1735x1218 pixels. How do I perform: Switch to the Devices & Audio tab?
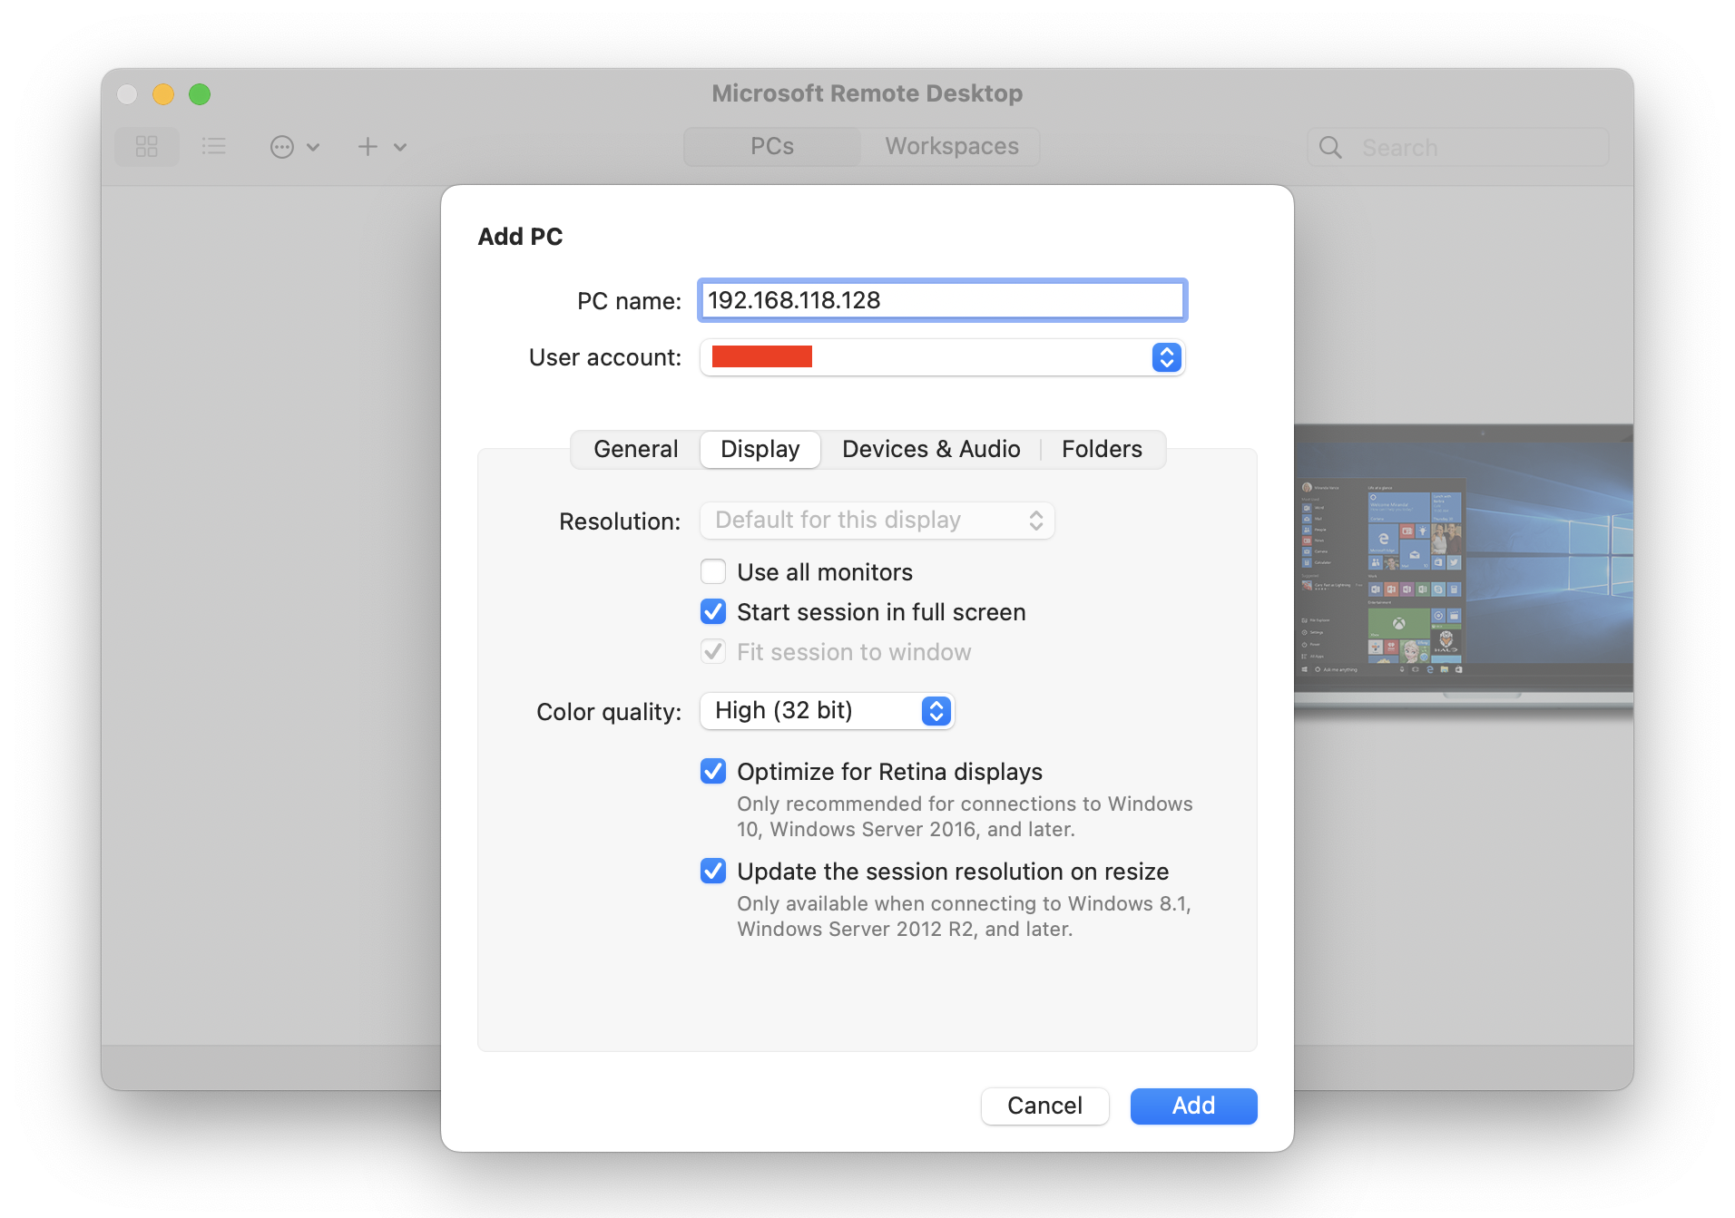(x=931, y=449)
